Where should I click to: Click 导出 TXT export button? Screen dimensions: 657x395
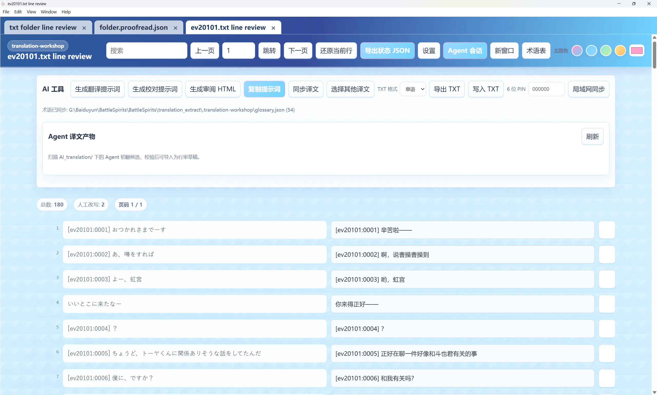pos(447,89)
